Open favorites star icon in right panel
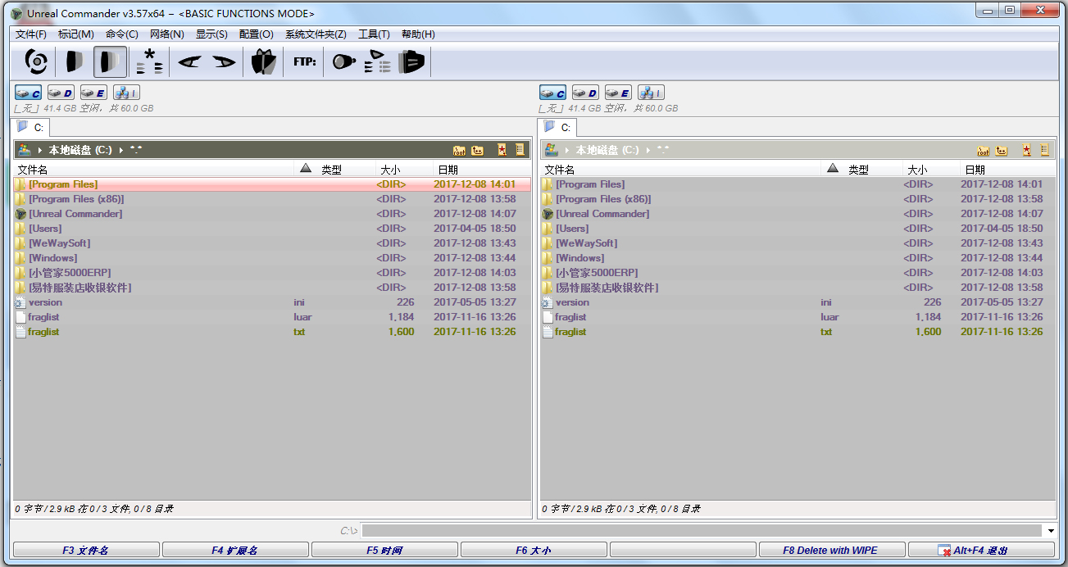Screen dimensions: 1068x567 tap(1026, 150)
